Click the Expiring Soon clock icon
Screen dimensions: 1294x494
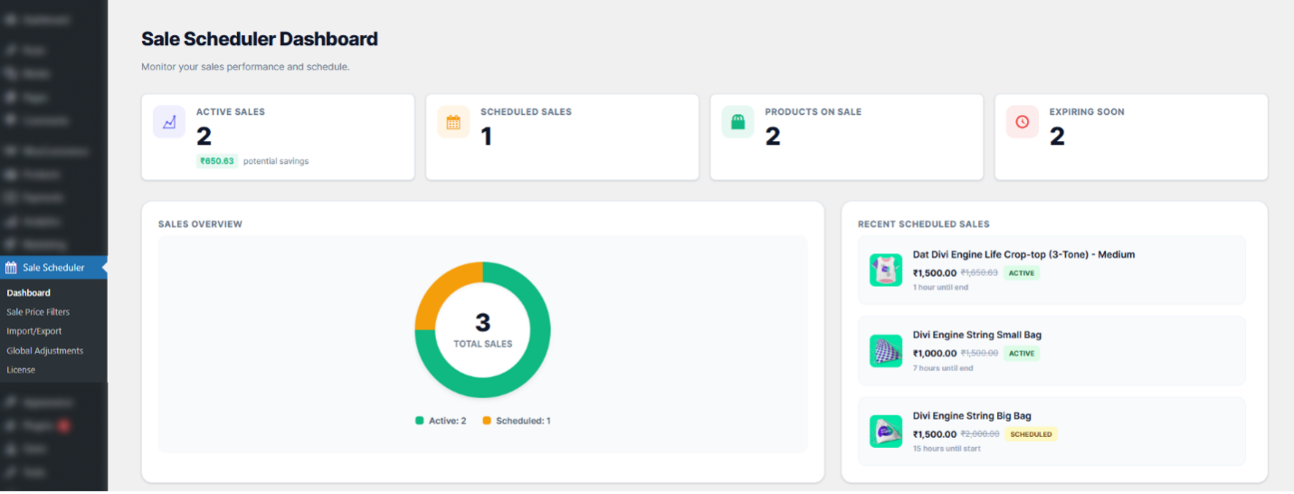pos(1023,122)
